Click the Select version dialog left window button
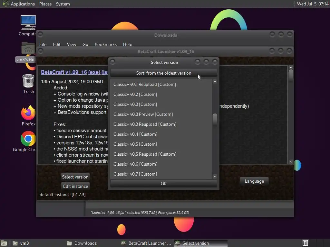330x247 pixels. [x=112, y=62]
